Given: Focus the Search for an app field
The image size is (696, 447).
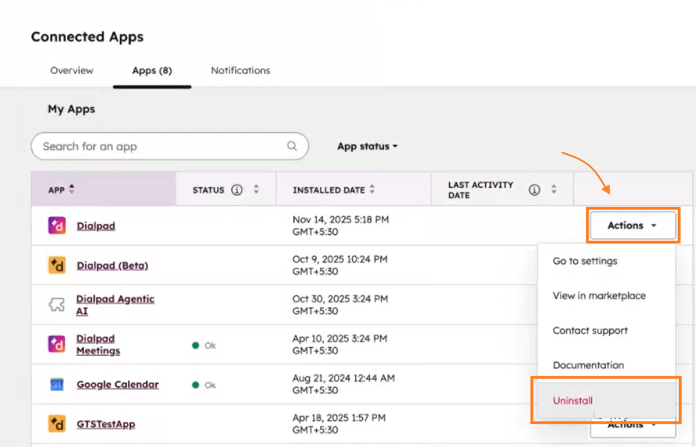Looking at the screenshot, I should click(170, 146).
